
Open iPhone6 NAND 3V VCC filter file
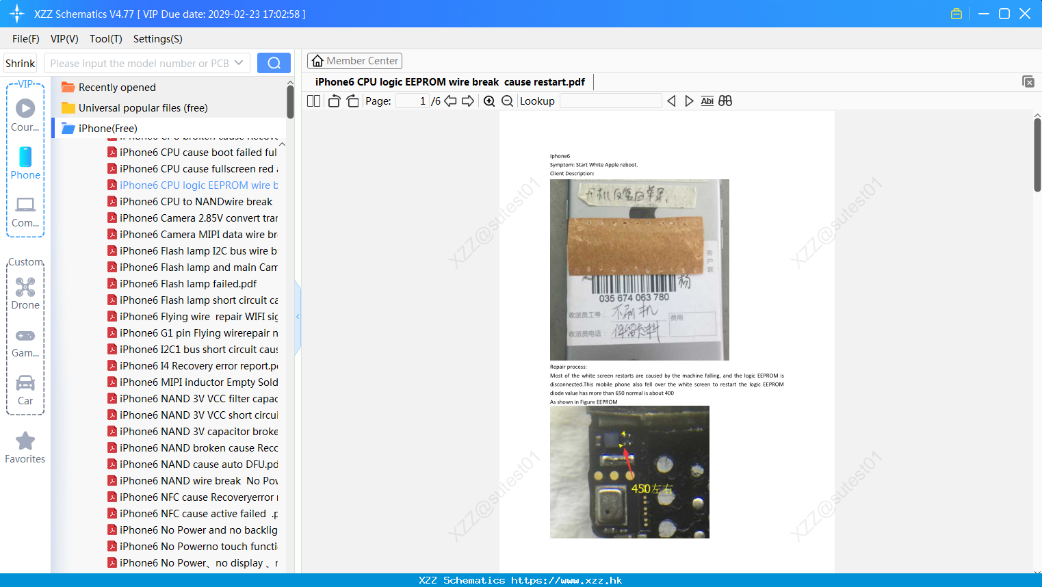(192, 399)
